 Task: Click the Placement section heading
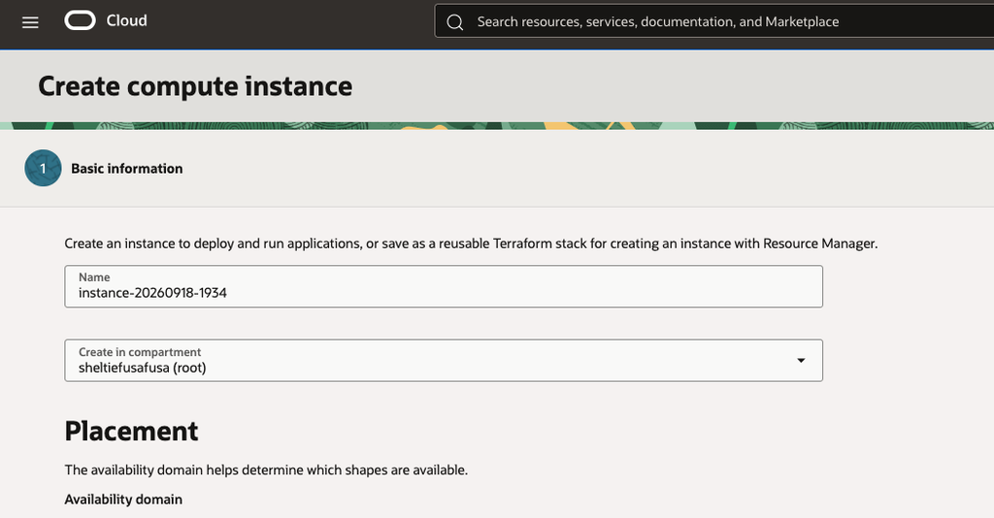click(131, 432)
